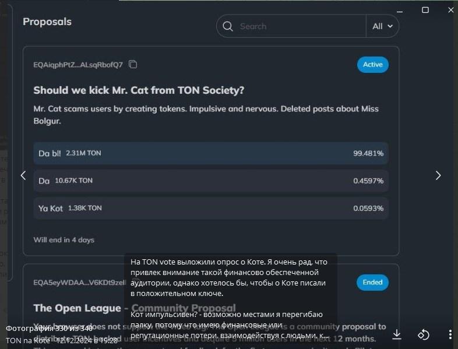Click the 99.481% percentage value

368,153
